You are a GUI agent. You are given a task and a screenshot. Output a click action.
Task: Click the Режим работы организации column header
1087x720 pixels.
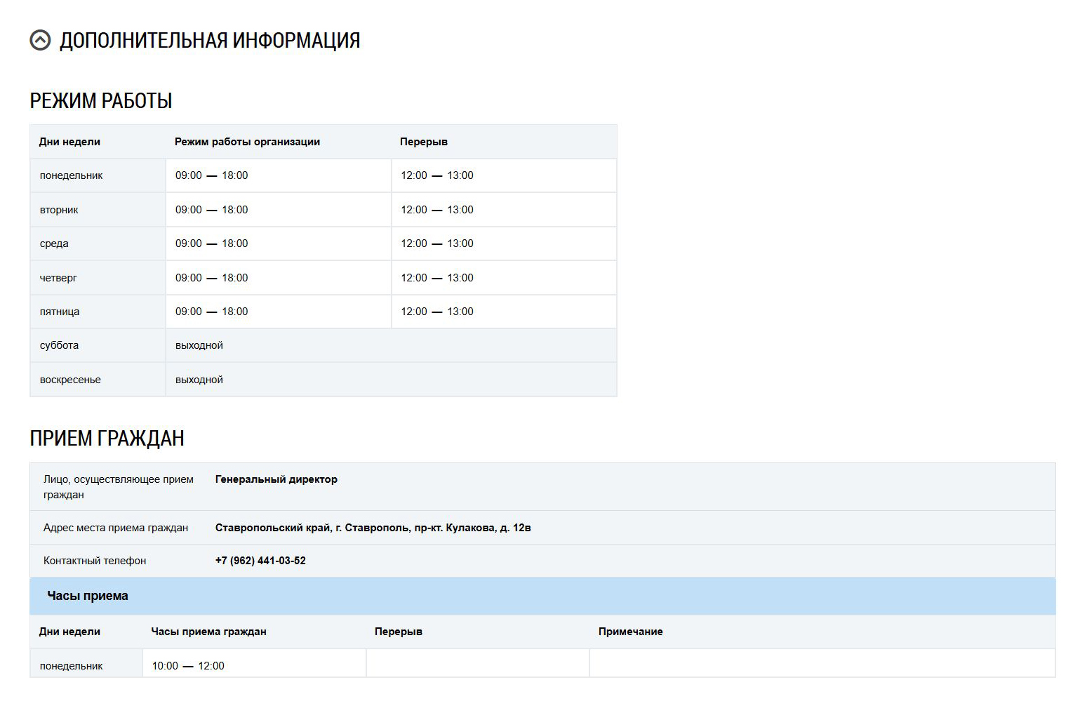point(247,142)
